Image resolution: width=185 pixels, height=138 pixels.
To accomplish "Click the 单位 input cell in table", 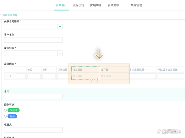I will (x=34, y=76).
